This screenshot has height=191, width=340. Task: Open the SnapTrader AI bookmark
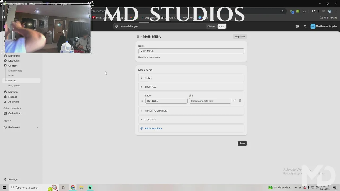click(150, 18)
